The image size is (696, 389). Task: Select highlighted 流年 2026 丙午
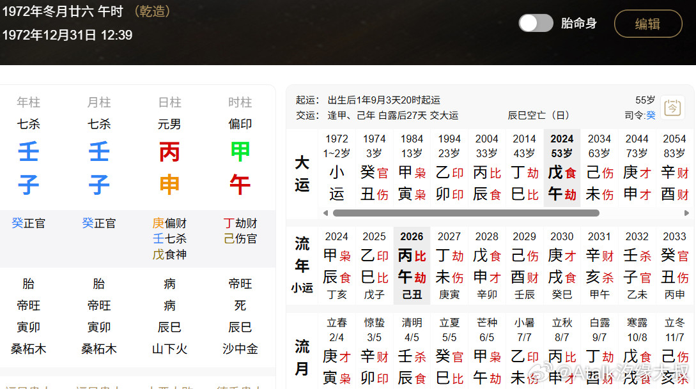click(x=412, y=265)
